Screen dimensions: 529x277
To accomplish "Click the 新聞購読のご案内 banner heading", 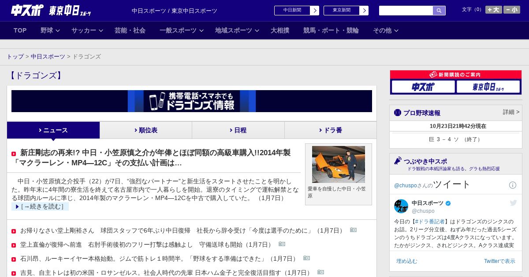I will pyautogui.click(x=456, y=75).
